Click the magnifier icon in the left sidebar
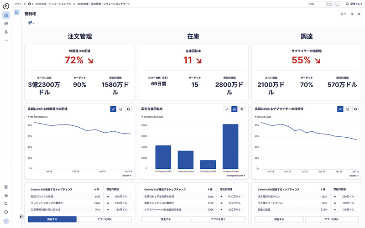This screenshot has height=228, width=365. click(x=6, y=204)
